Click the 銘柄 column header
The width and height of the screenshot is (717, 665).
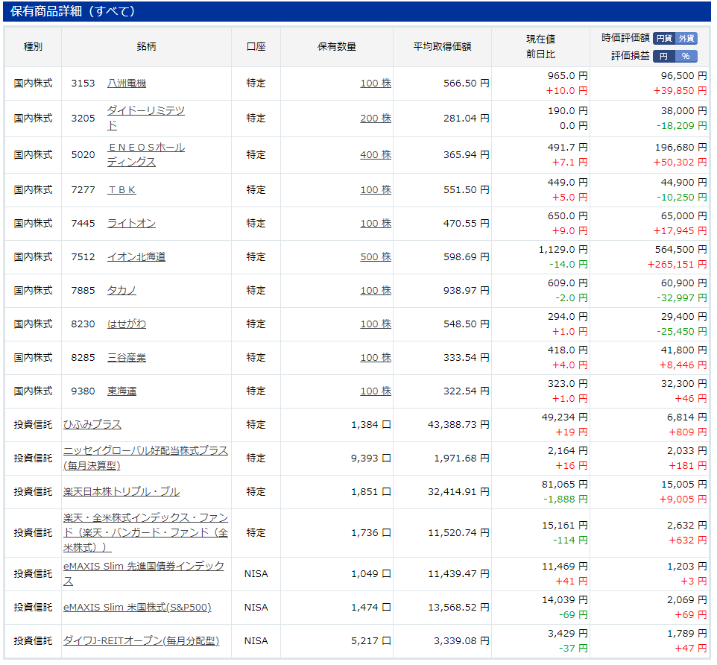click(x=146, y=47)
